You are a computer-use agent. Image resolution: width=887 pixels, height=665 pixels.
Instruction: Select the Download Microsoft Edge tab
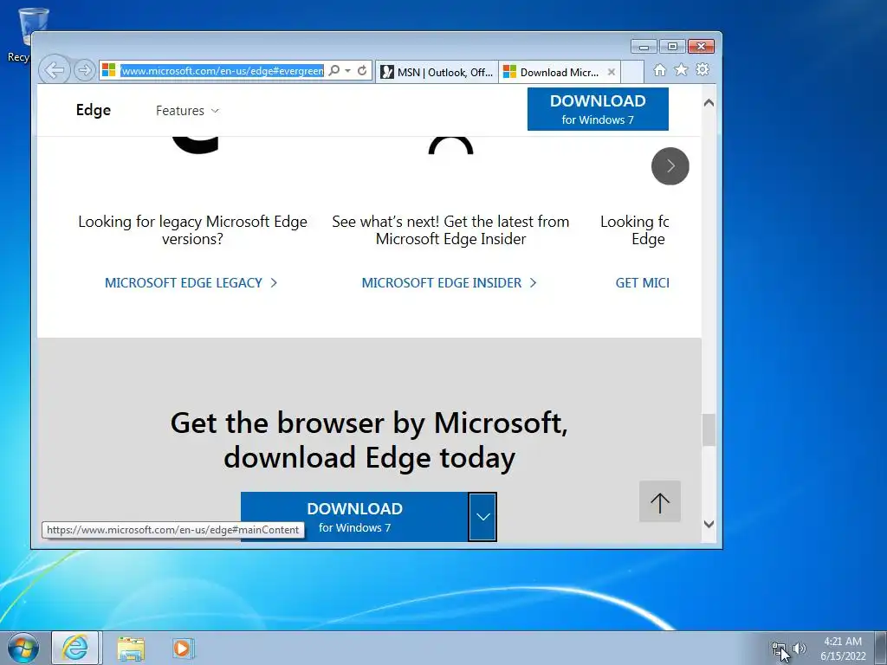[554, 73]
